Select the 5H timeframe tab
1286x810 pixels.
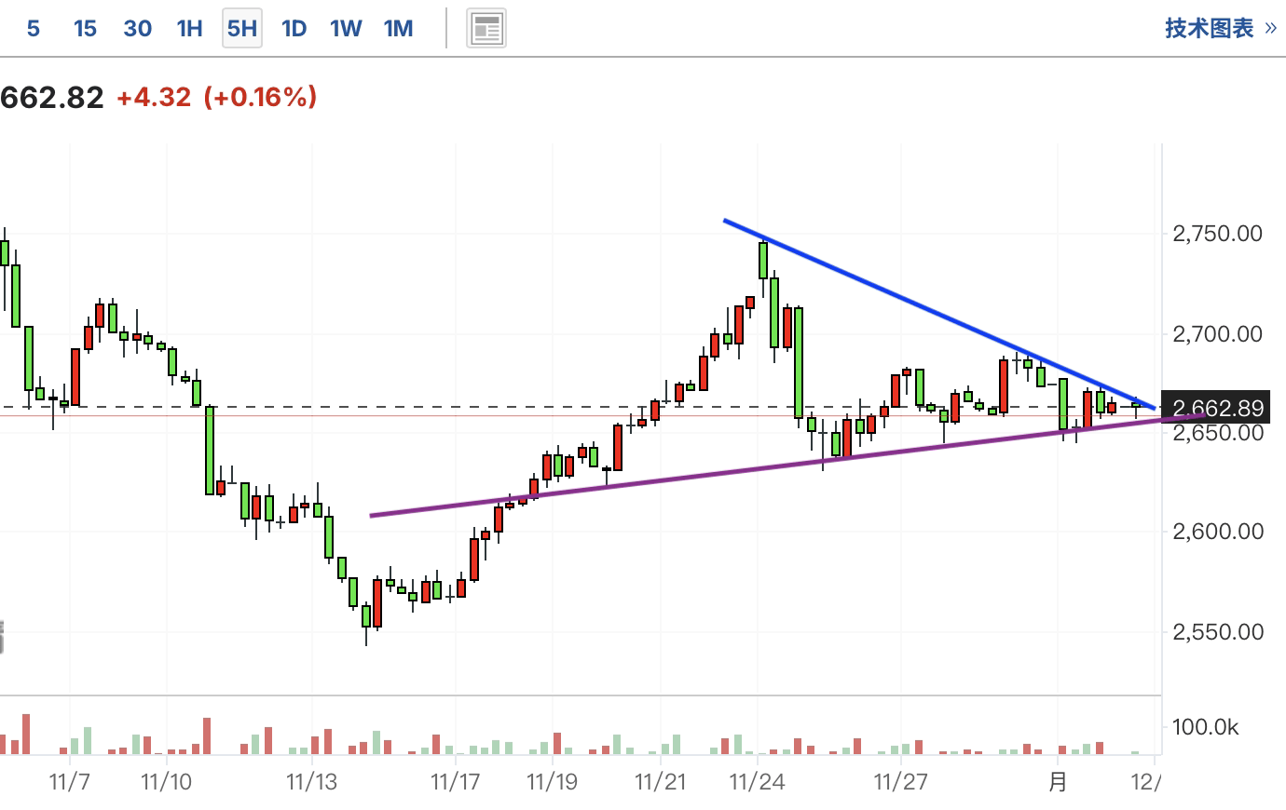[x=242, y=28]
